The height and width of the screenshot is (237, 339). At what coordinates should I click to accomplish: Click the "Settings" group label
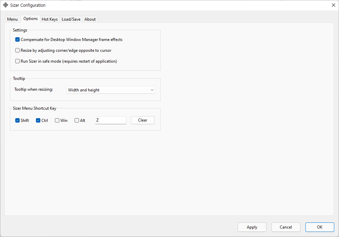pos(20,30)
